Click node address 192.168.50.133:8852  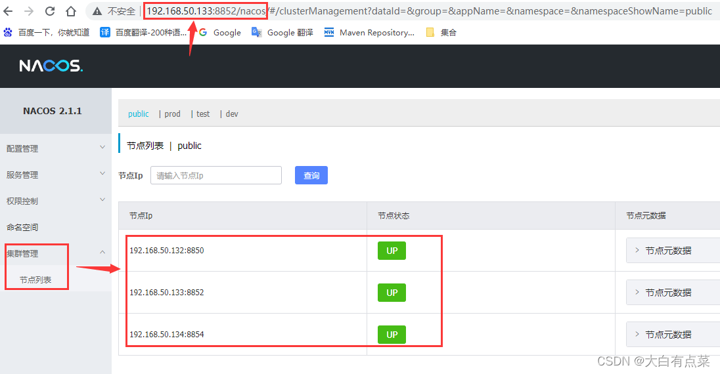click(x=167, y=293)
